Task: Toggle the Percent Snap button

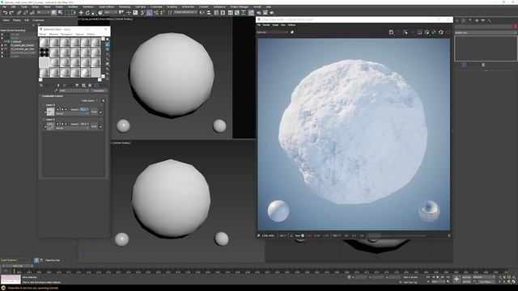Action: (156, 13)
